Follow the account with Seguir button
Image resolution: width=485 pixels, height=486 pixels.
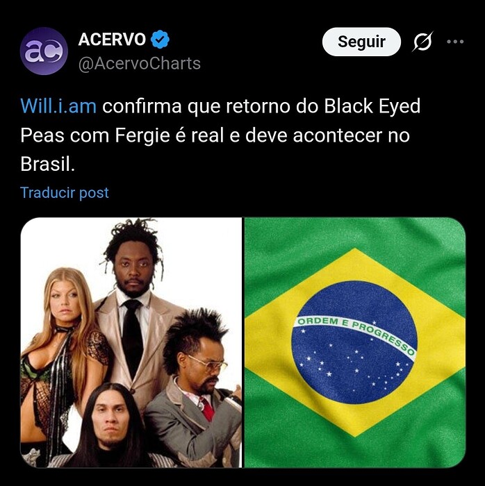click(361, 42)
